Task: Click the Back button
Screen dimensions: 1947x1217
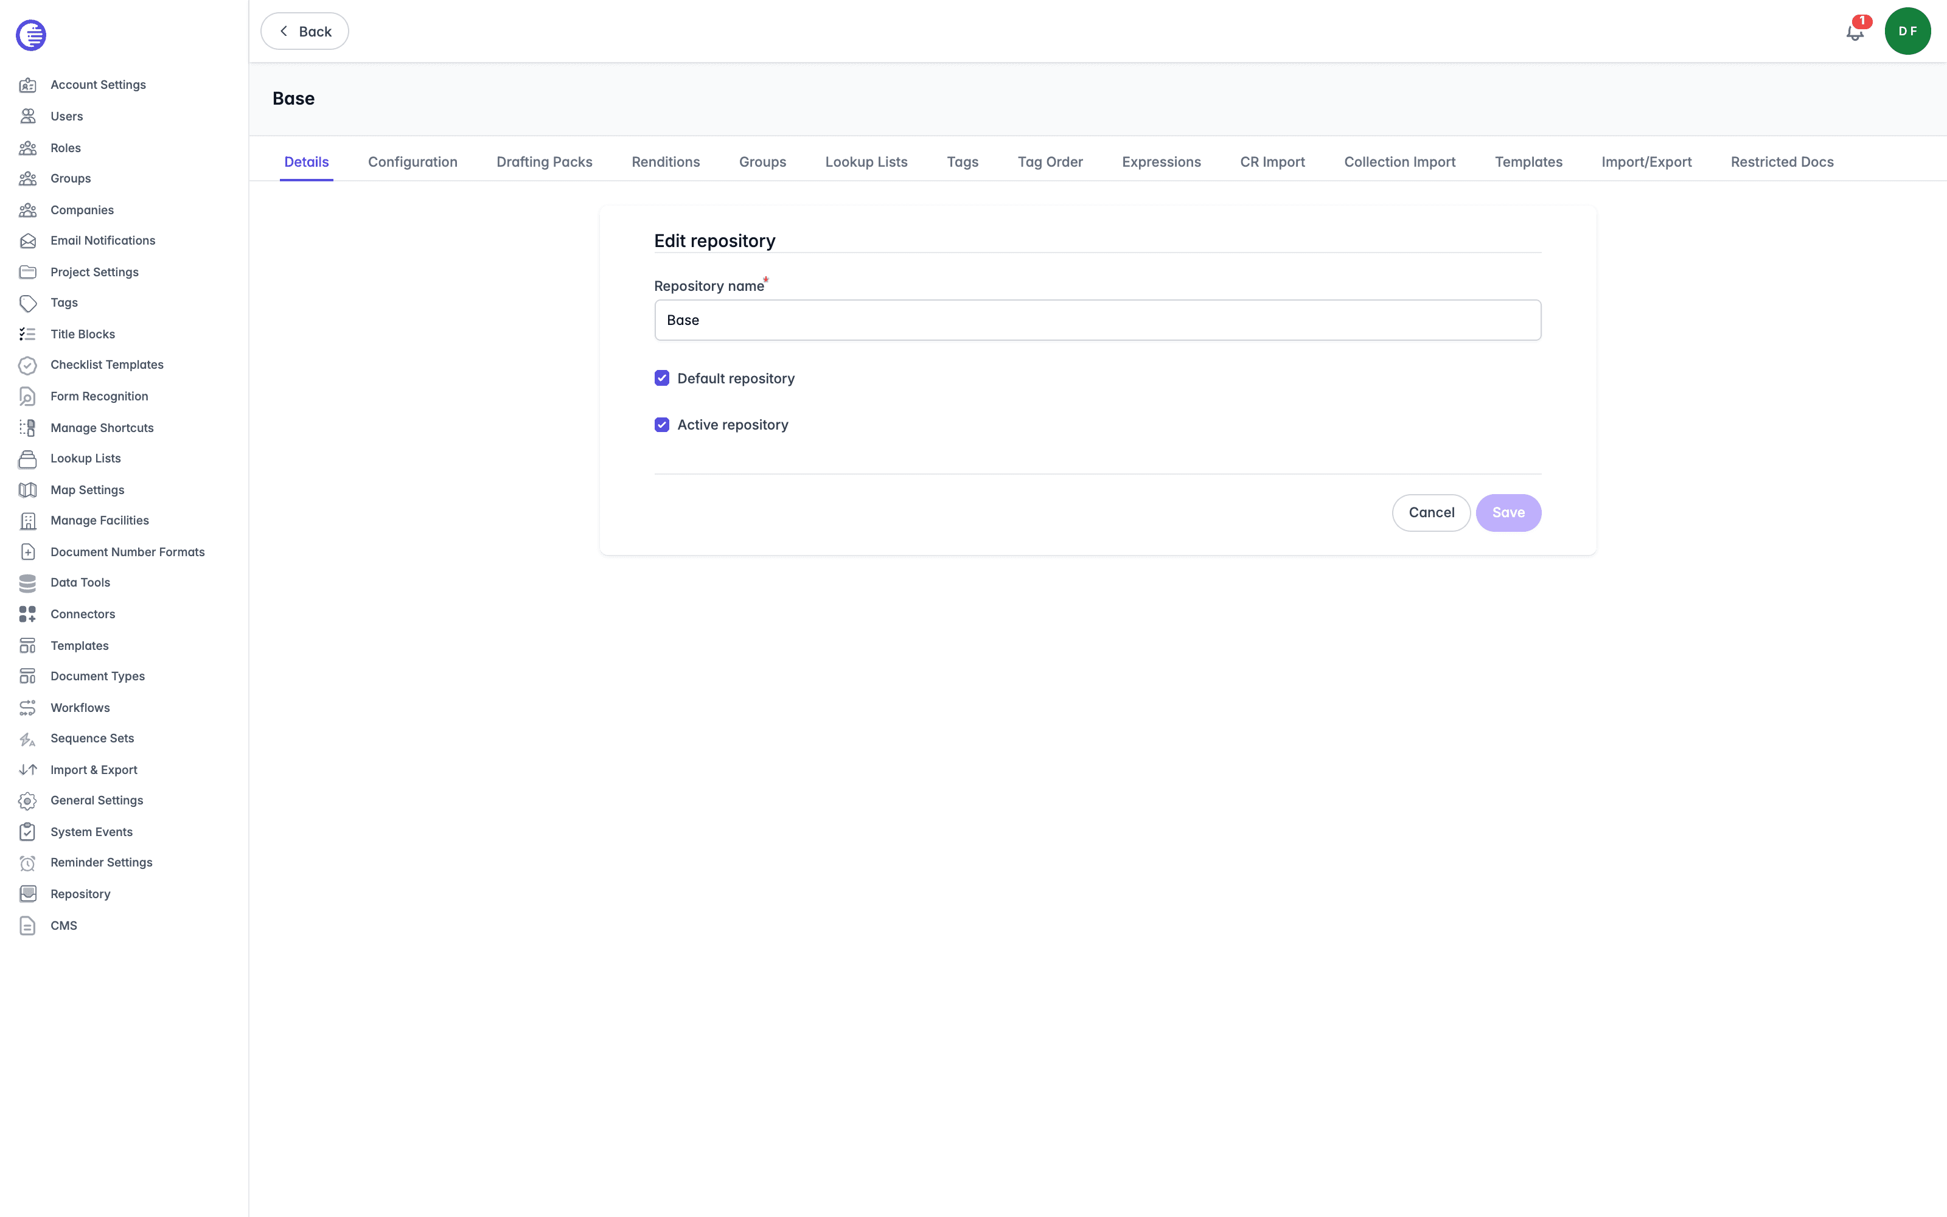Action: pos(304,32)
